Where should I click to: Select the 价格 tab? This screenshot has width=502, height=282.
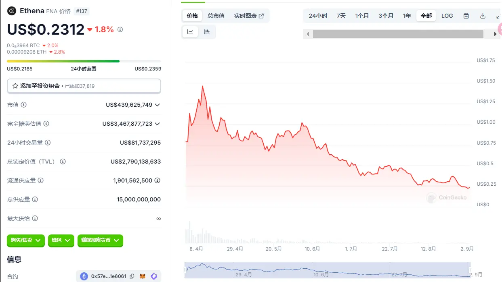tap(191, 15)
